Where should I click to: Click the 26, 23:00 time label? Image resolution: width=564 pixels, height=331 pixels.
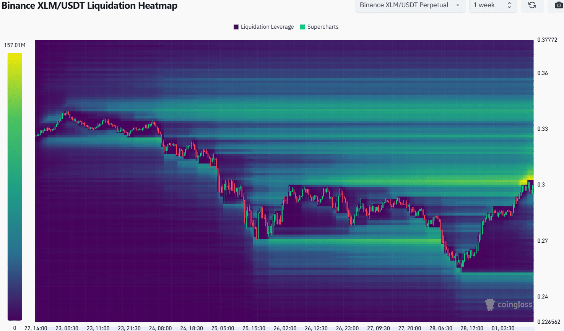(347, 328)
